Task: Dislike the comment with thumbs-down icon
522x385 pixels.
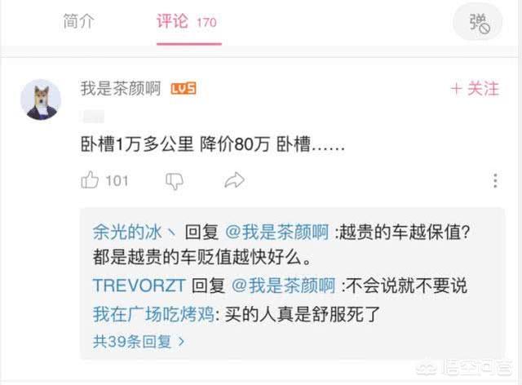Action: click(175, 181)
